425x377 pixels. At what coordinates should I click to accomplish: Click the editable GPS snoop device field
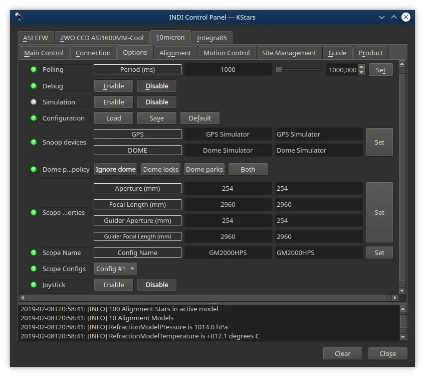click(319, 134)
